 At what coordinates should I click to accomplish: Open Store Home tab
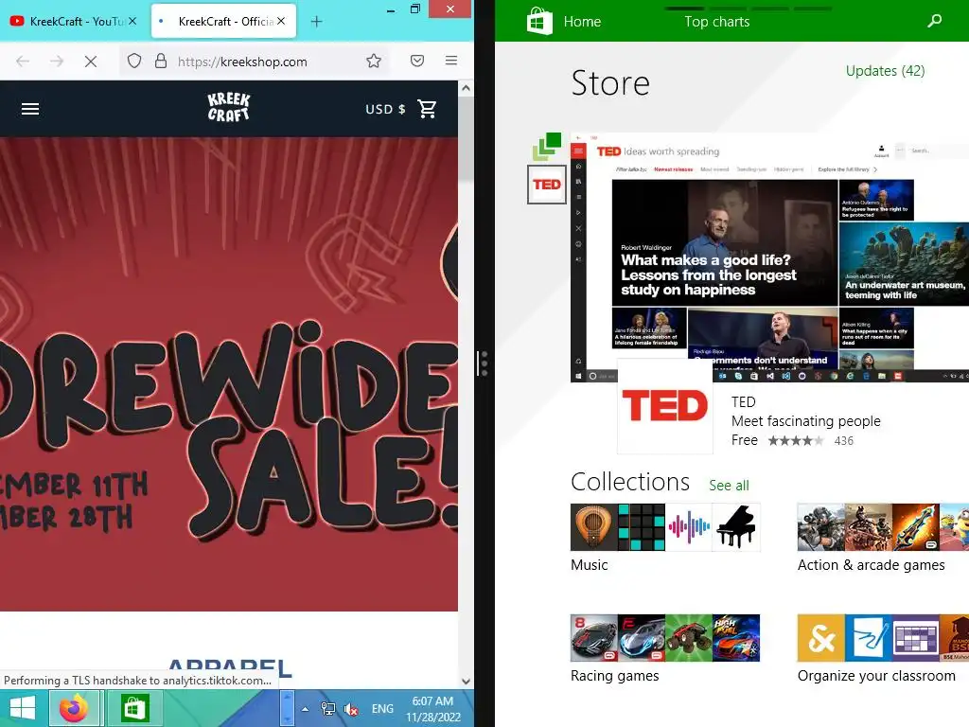582,22
